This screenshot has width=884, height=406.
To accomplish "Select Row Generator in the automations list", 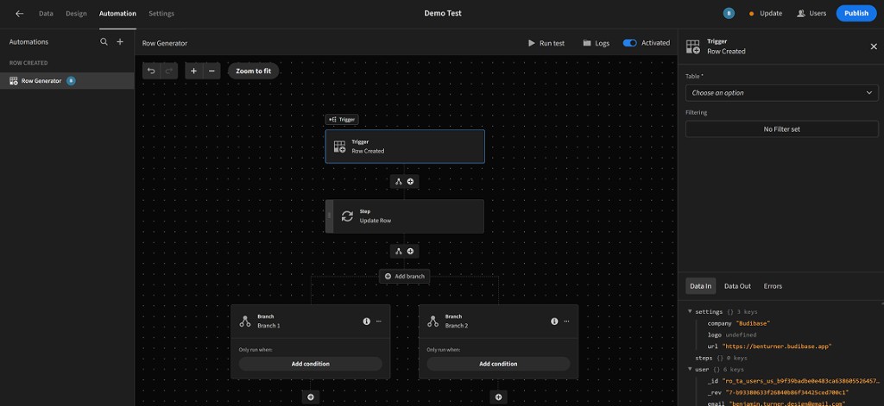I will point(67,81).
